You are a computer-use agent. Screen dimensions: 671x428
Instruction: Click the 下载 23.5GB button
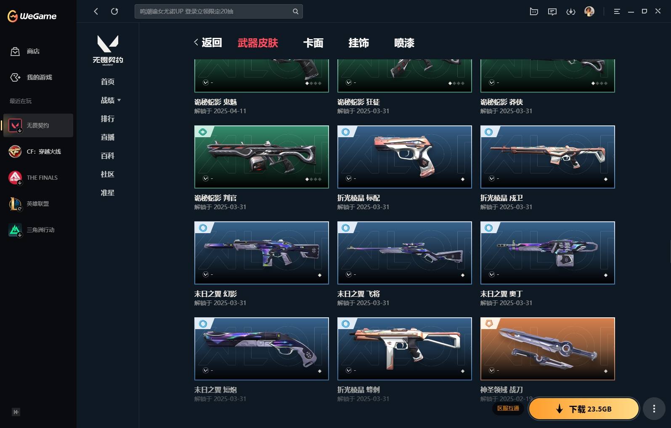point(584,409)
